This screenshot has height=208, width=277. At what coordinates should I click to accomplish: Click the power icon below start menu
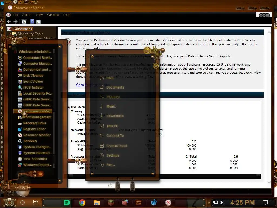(110, 185)
